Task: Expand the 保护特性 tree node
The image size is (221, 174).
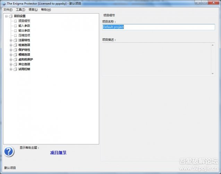Action: [11, 50]
